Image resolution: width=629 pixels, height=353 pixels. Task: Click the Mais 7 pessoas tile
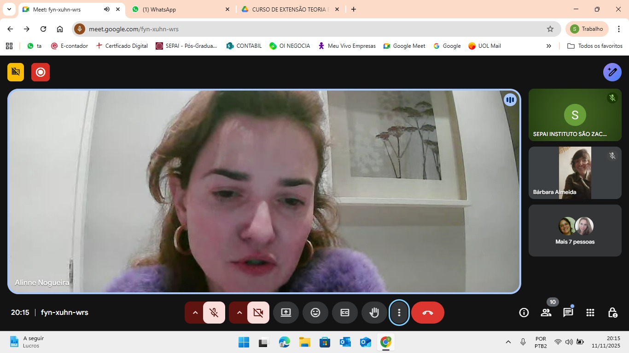click(575, 230)
